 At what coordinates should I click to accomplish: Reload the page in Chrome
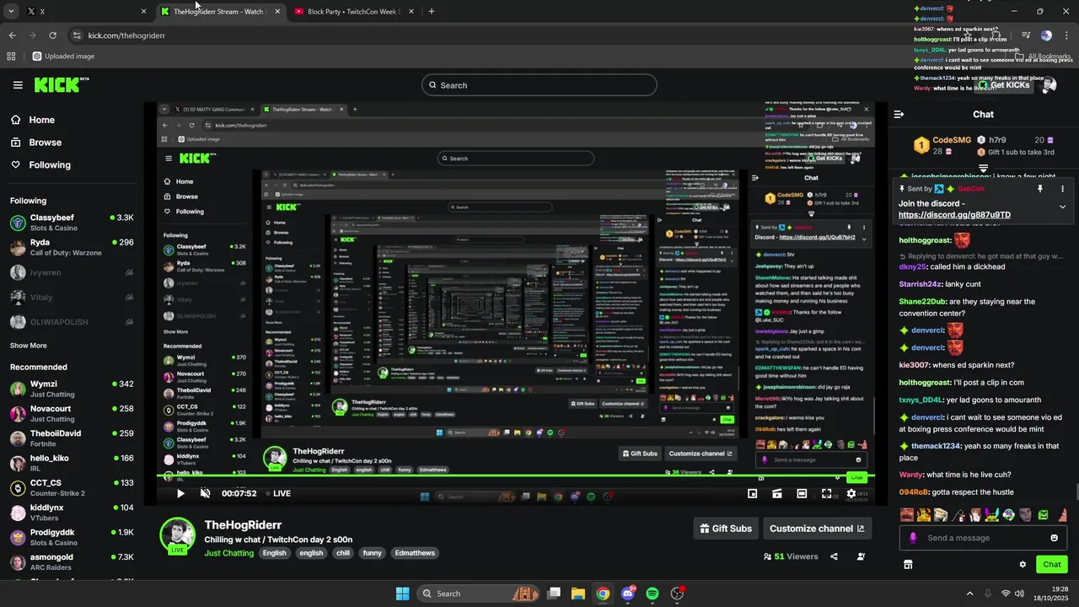coord(52,35)
